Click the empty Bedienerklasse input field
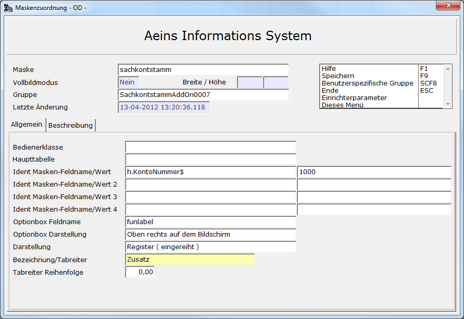 (x=211, y=147)
